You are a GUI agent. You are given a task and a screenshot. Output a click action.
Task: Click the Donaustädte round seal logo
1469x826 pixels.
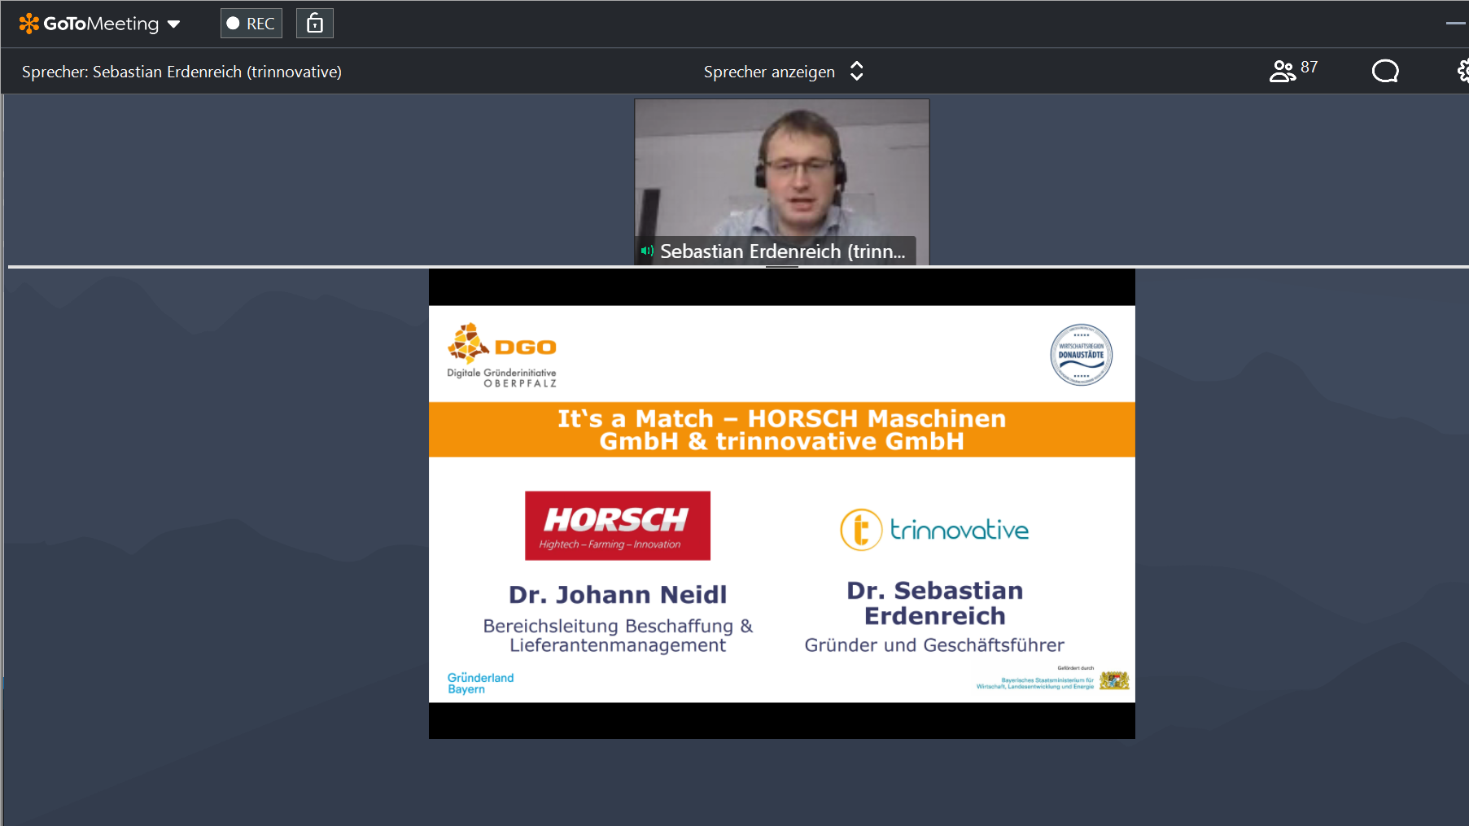point(1081,355)
